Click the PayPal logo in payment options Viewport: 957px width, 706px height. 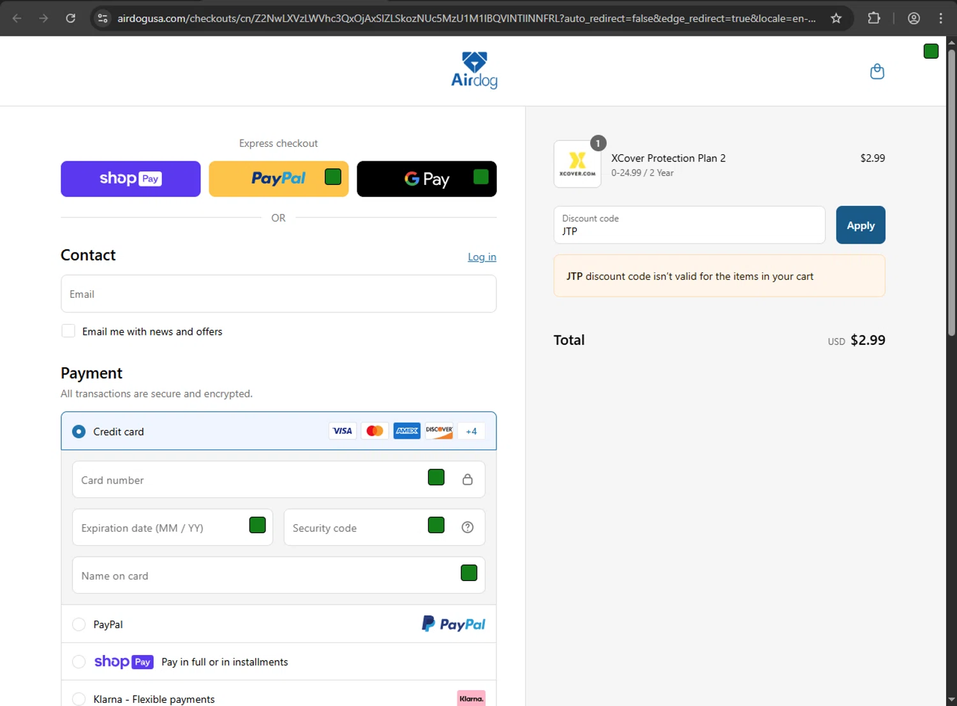(454, 624)
